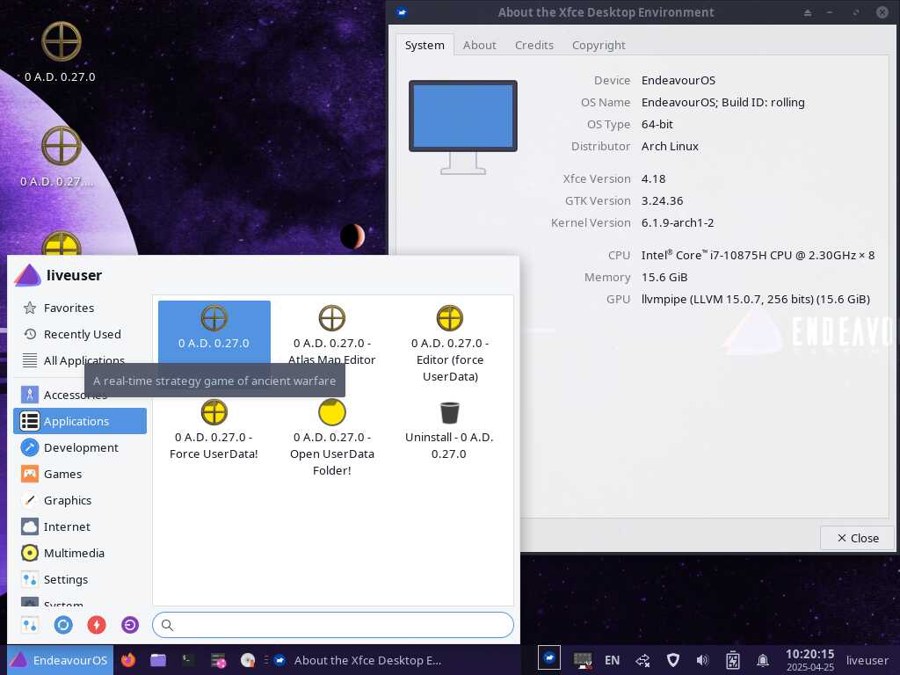Click the Xfce mouse tray icon
Image resolution: width=900 pixels, height=675 pixels.
coord(549,657)
